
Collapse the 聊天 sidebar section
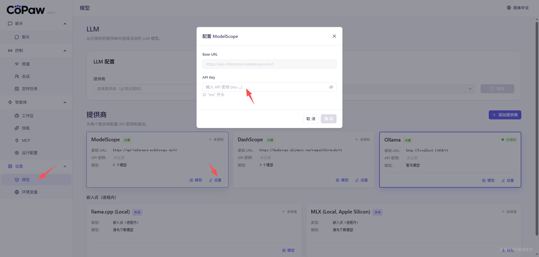click(65, 24)
